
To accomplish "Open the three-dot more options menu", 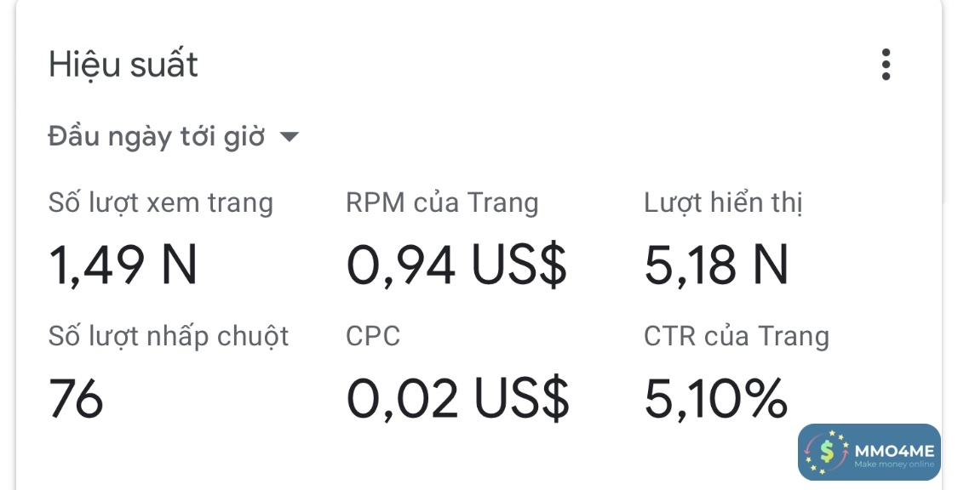I will coord(886,65).
